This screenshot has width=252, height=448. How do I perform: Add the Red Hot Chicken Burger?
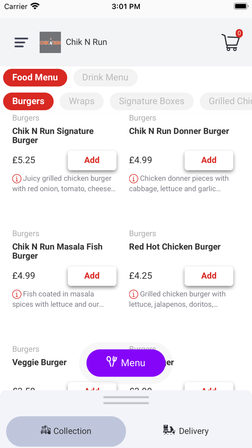(x=209, y=276)
